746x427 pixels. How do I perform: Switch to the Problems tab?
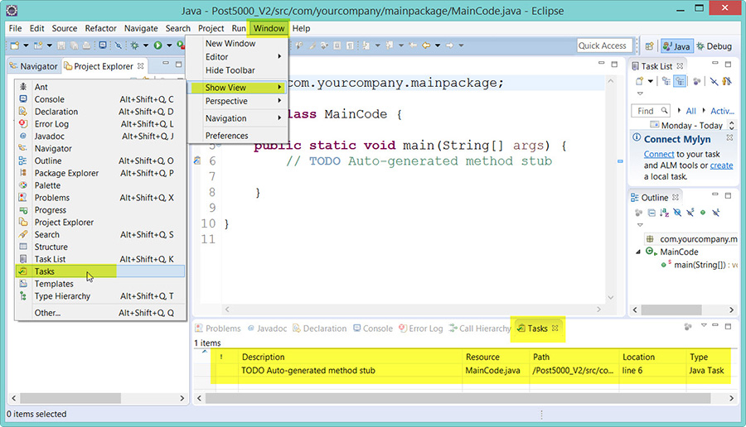pos(217,329)
